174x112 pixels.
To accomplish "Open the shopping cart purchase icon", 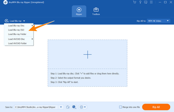I will coord(135,2).
